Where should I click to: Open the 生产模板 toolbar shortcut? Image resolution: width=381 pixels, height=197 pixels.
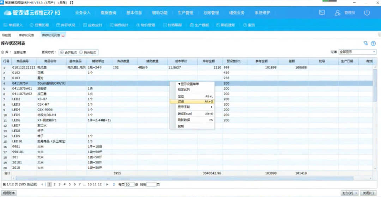tap(199, 25)
